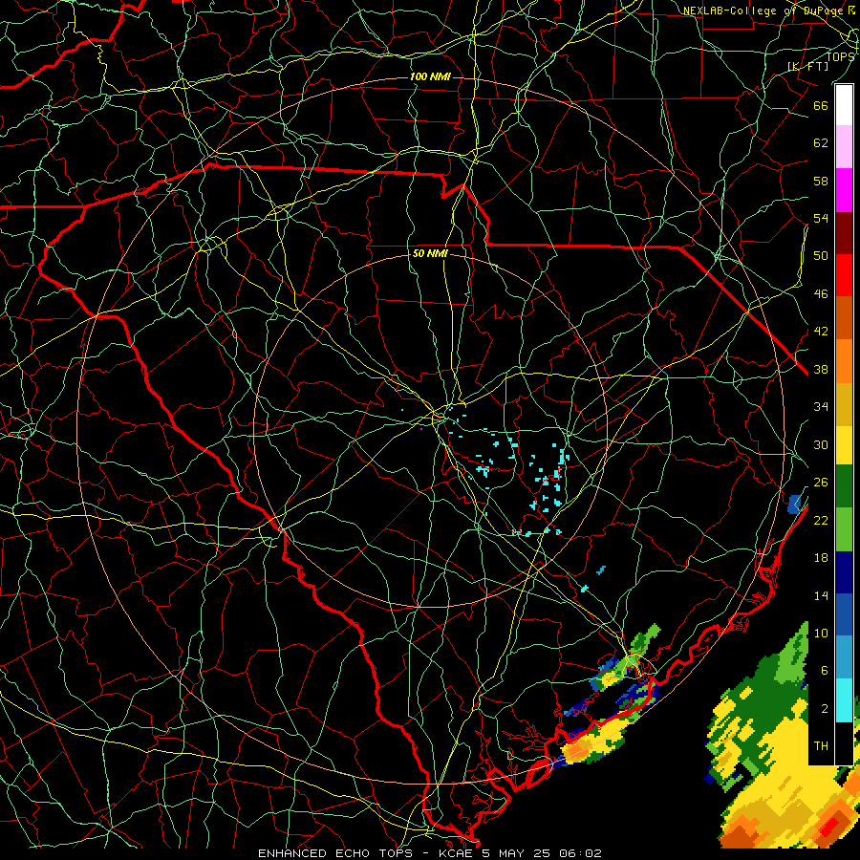Pick the light orange legend swatch
860x860 pixels.
844,361
